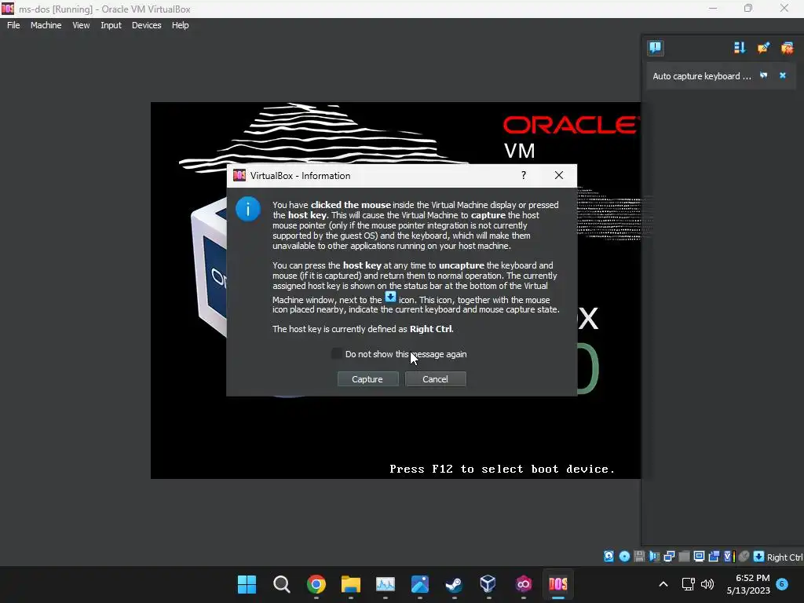The width and height of the screenshot is (804, 603).
Task: Open the Photos app from taskbar
Action: coord(420,584)
